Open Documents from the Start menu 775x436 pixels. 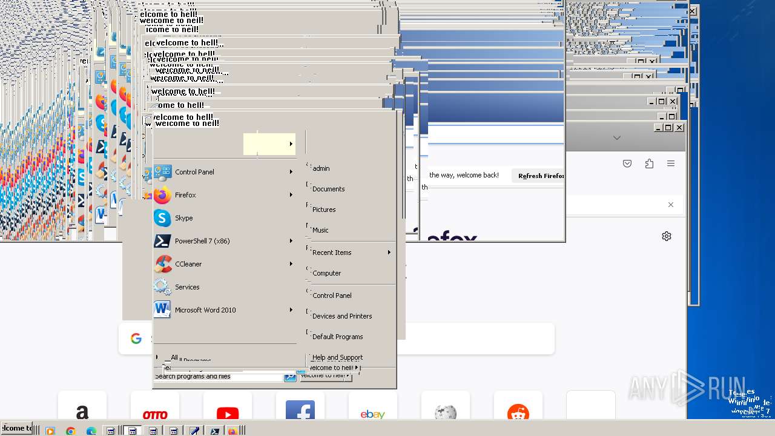tap(329, 189)
